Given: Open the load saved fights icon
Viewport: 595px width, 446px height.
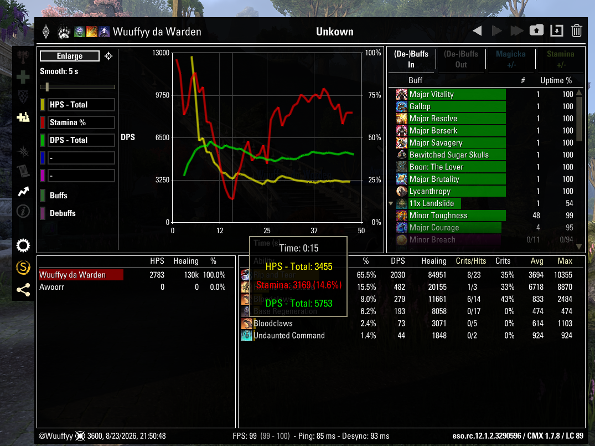Looking at the screenshot, I should coord(557,30).
